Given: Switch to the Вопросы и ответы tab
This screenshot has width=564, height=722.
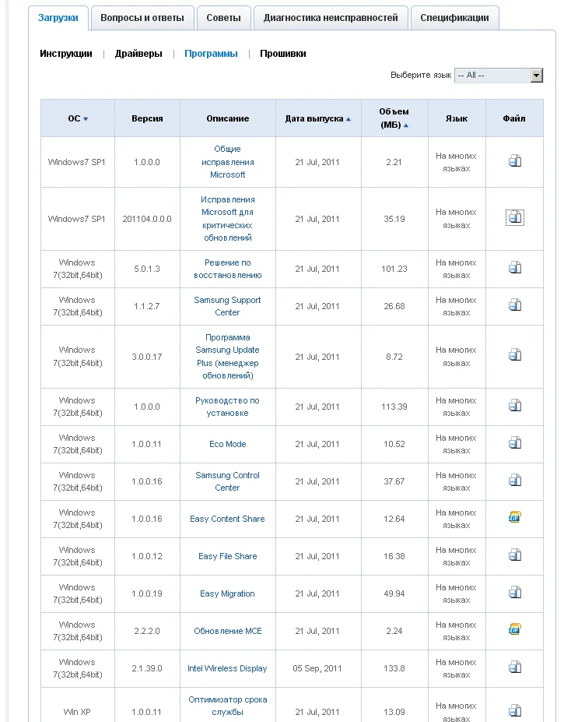Looking at the screenshot, I should coord(142,18).
